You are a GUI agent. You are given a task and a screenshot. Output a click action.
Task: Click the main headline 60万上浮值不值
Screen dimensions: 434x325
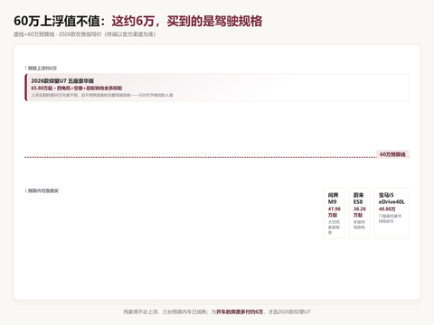pos(138,21)
